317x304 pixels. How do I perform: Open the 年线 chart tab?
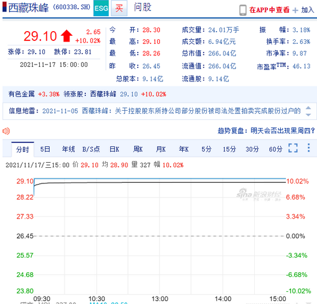coord(69,149)
